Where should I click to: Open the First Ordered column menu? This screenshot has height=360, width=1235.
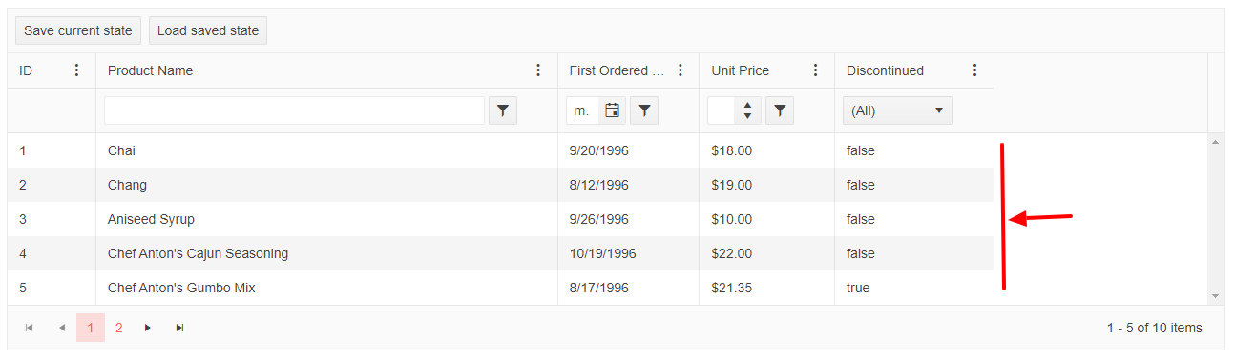[x=680, y=70]
